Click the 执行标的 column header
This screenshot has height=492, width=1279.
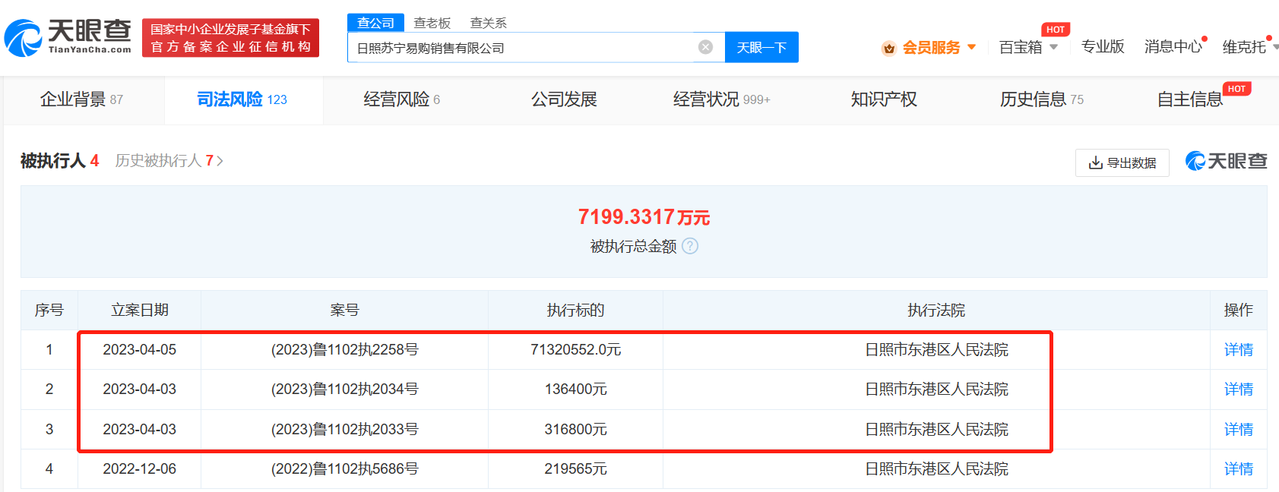pos(575,310)
